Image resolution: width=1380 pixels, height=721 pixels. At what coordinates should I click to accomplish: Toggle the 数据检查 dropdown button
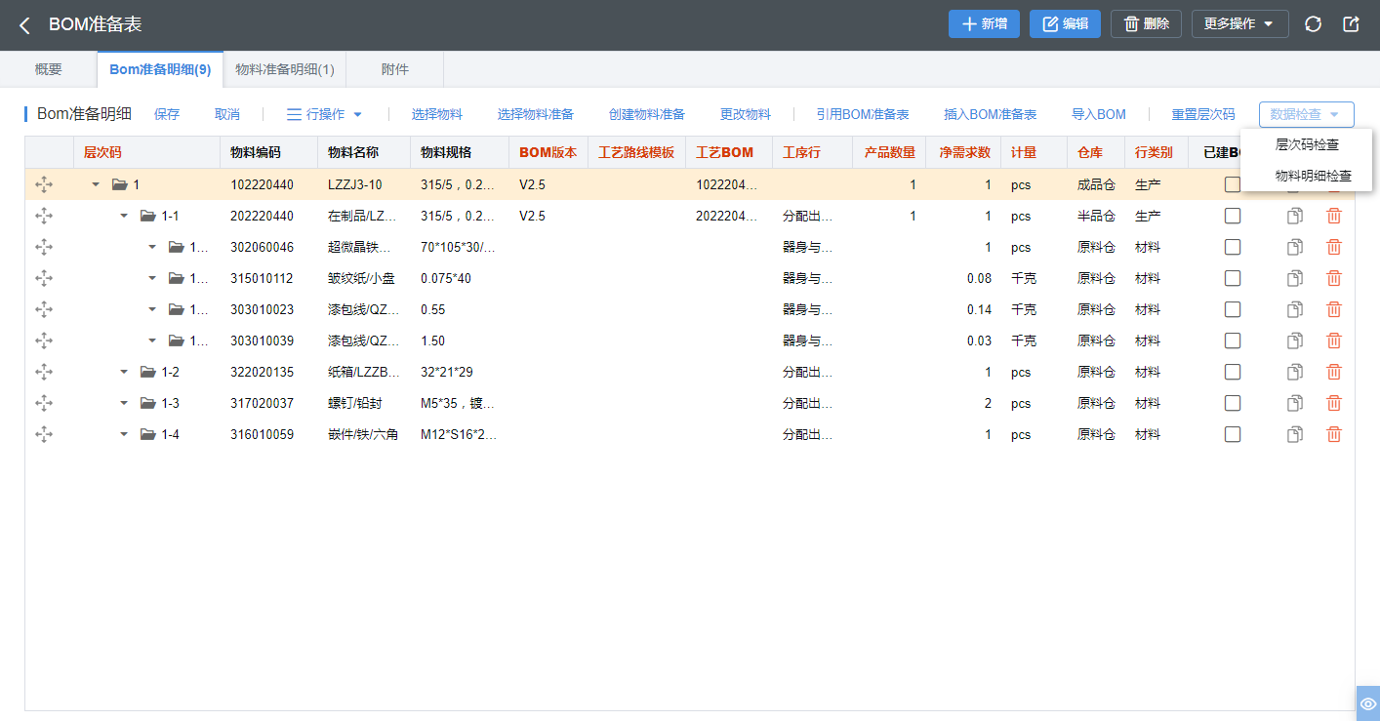click(1306, 114)
